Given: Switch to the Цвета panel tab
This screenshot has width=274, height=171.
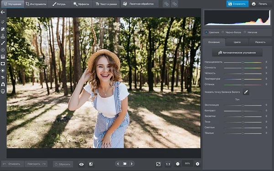Looking at the screenshot, I should click(x=237, y=42).
